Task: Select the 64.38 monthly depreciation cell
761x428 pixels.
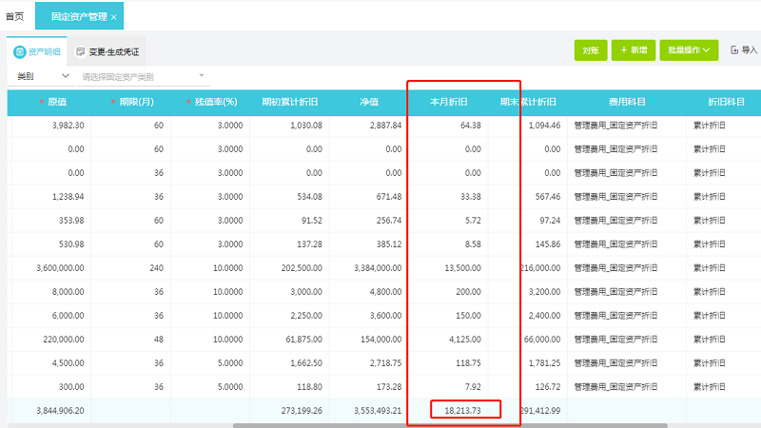Action: pyautogui.click(x=470, y=126)
